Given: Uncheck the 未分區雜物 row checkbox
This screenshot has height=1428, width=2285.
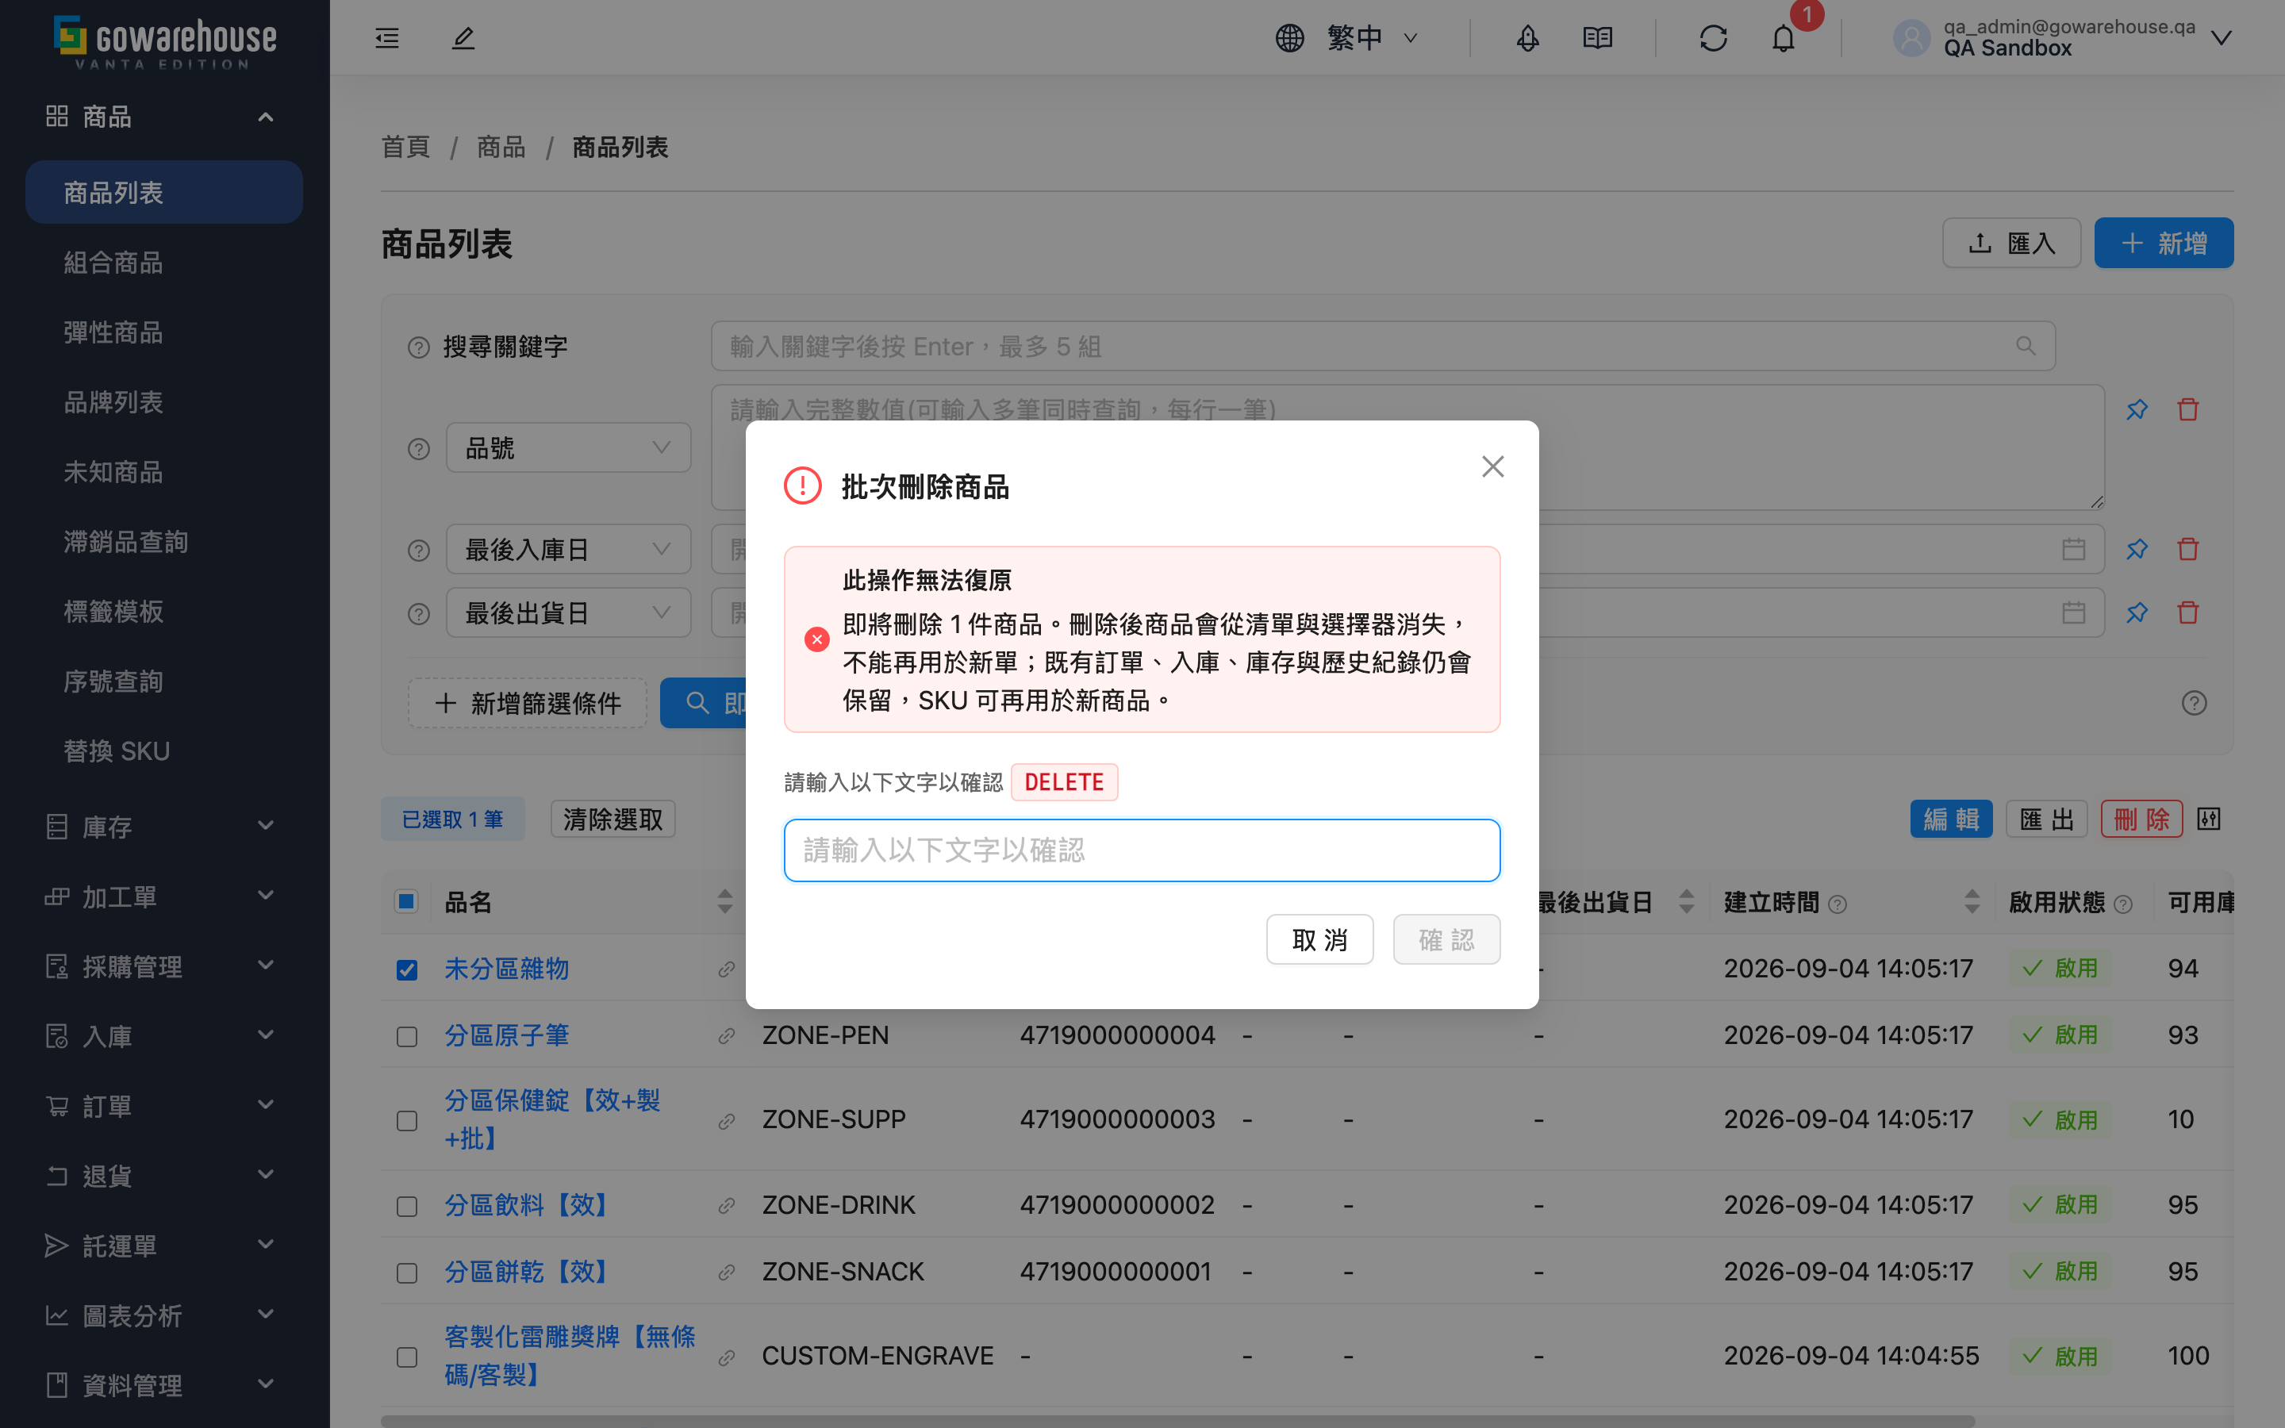Looking at the screenshot, I should [407, 970].
